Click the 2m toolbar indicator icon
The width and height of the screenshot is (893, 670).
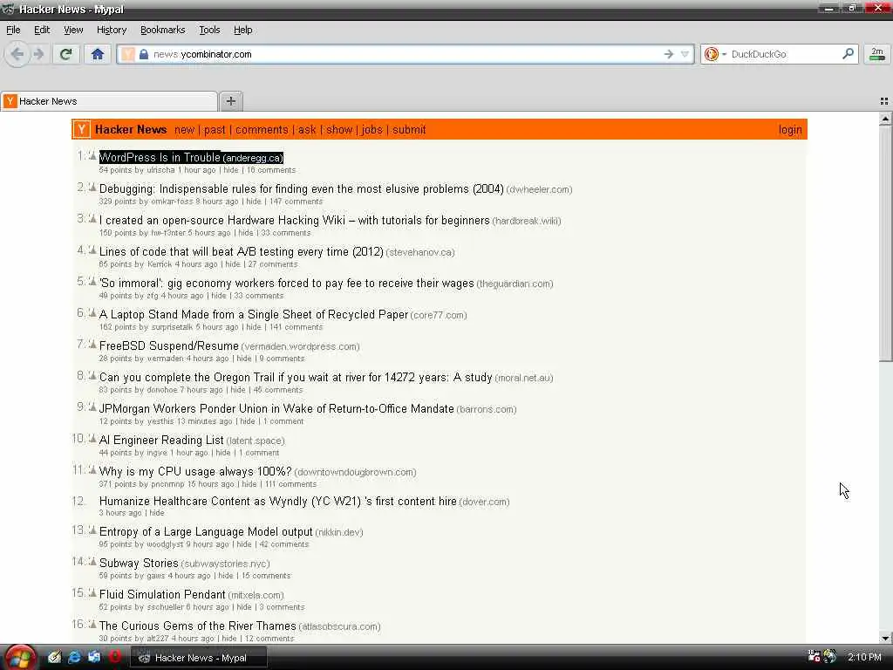(877, 54)
